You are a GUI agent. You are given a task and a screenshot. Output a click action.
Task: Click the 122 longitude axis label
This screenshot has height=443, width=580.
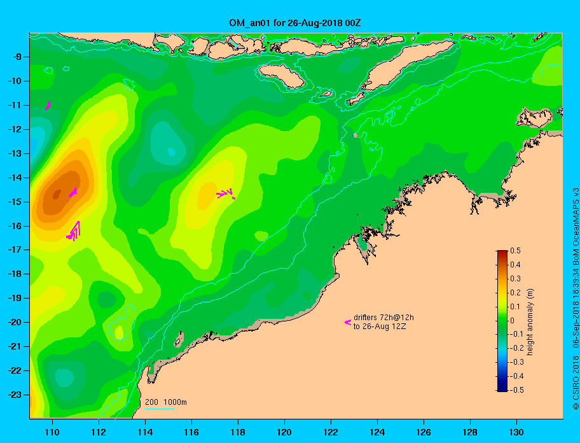(x=331, y=432)
